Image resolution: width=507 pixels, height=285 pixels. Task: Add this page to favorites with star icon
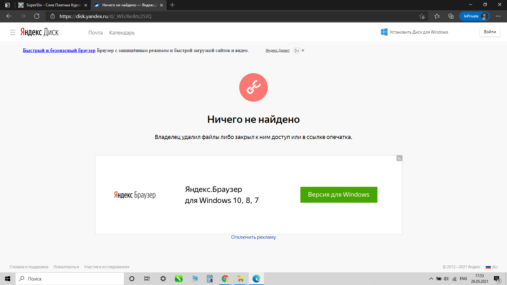(x=422, y=16)
